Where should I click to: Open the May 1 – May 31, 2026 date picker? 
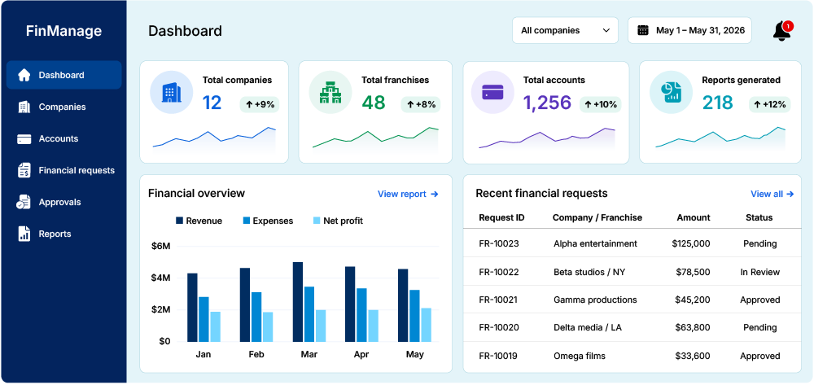tap(690, 31)
